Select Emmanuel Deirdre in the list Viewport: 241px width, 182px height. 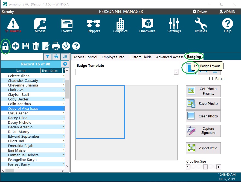(33, 155)
